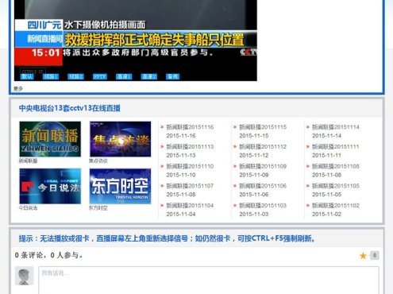The width and height of the screenshot is (393, 294).
Task: Open the 新闻联播 program thumbnail
Action: 50,139
